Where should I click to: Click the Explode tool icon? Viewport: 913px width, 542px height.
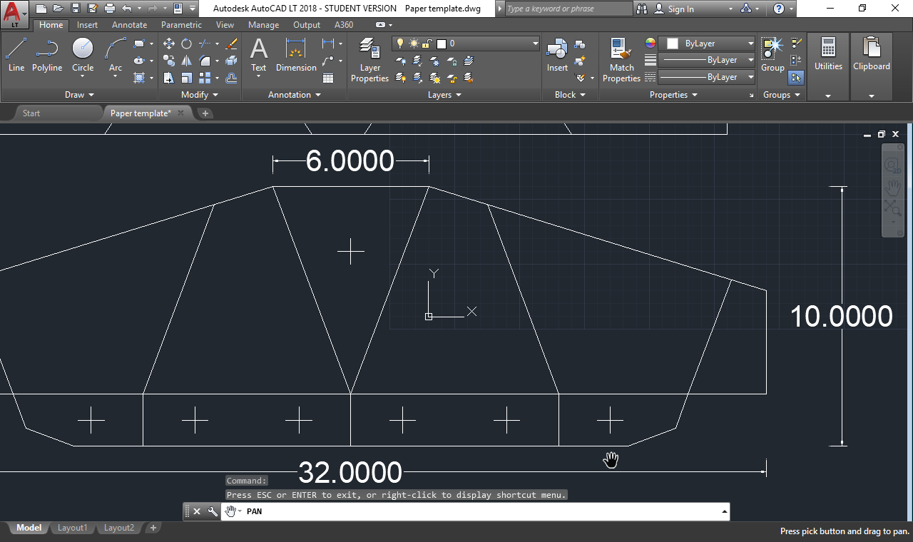pyautogui.click(x=231, y=61)
